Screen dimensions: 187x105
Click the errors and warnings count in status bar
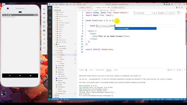tap(66, 99)
